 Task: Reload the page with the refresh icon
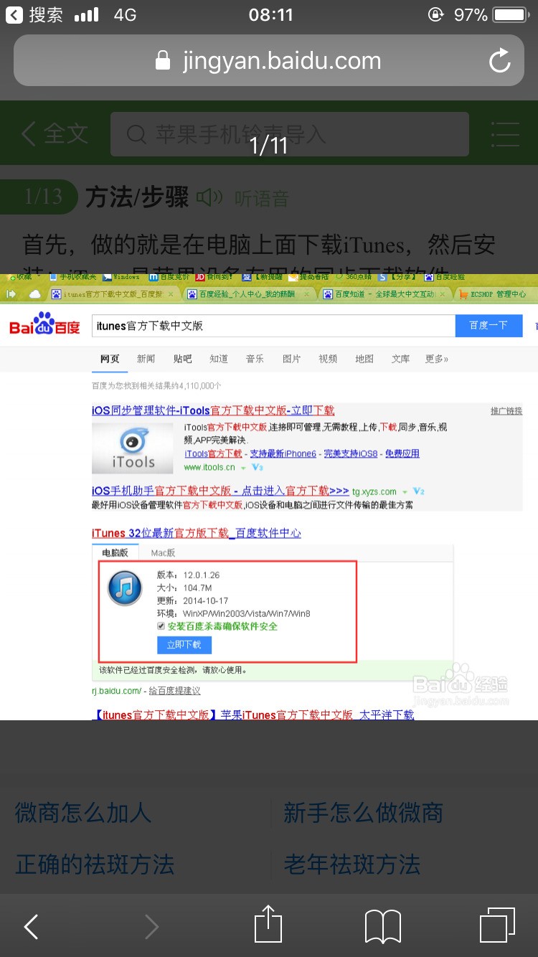[500, 60]
